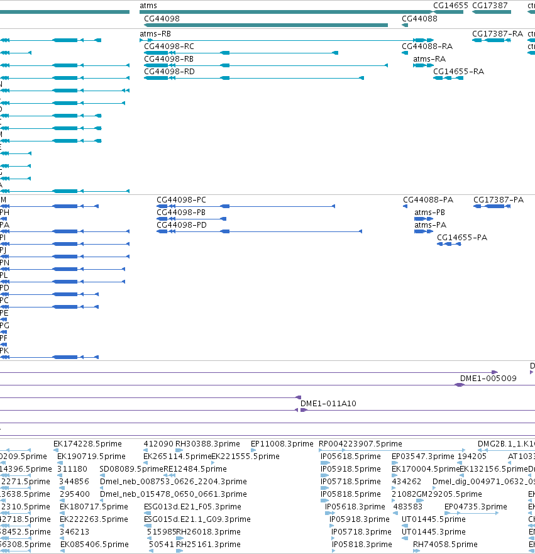Click the RH74058.5prime label

(445, 545)
